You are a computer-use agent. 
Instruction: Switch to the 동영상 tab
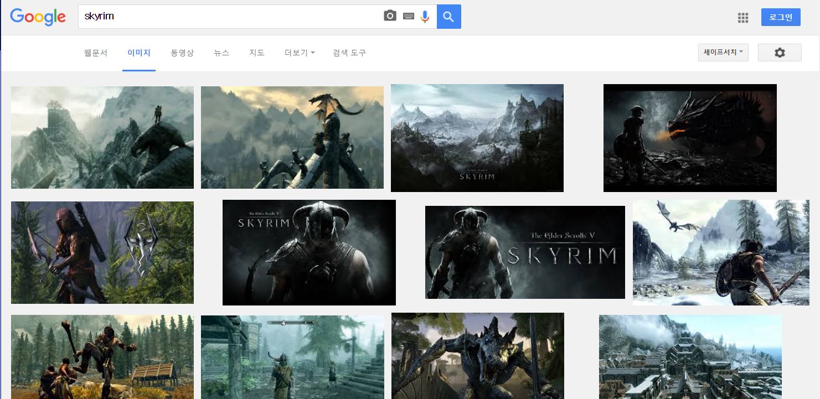coord(182,53)
